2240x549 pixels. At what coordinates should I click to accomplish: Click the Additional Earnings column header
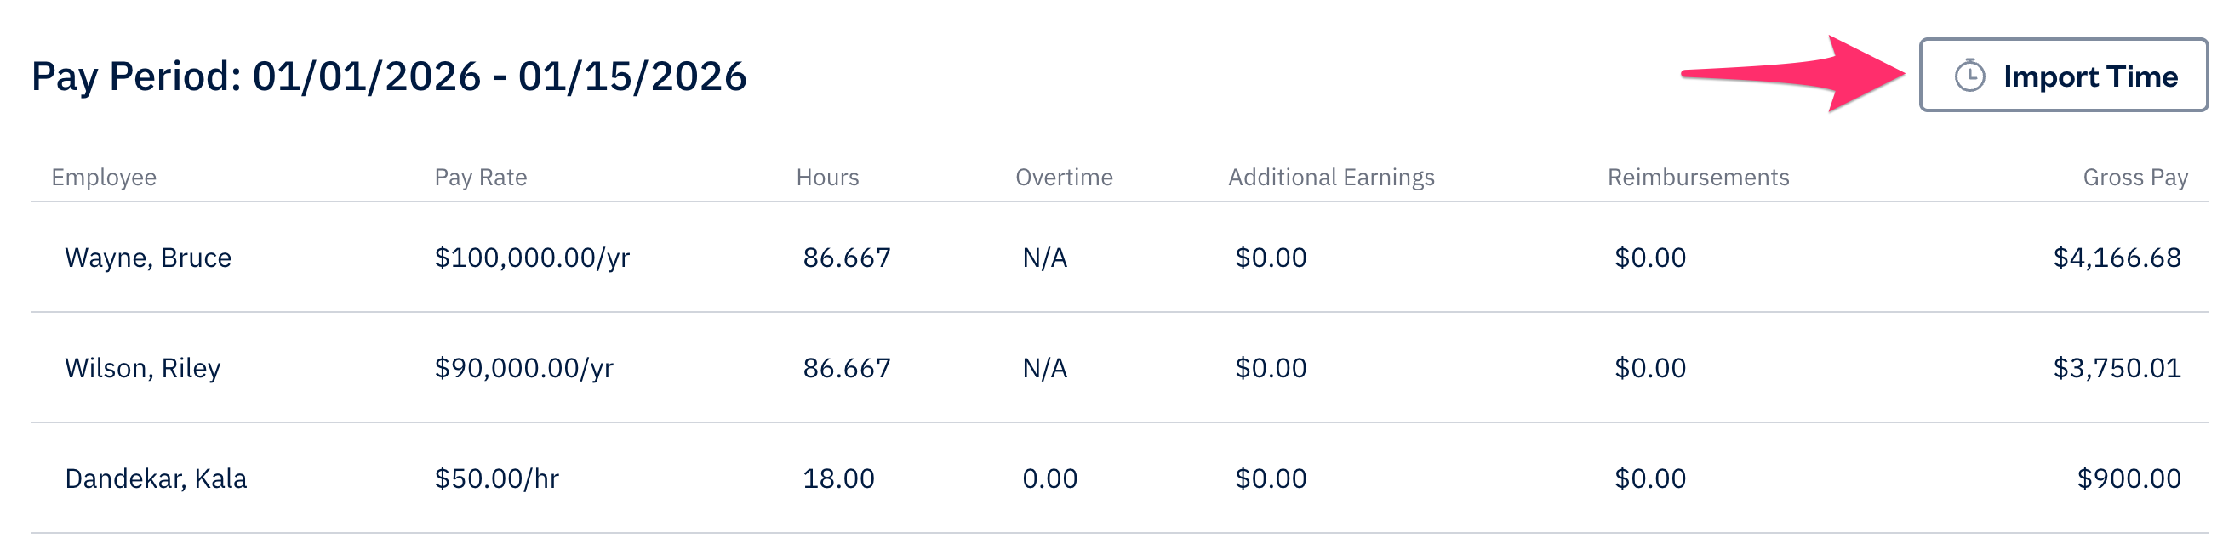1330,178
